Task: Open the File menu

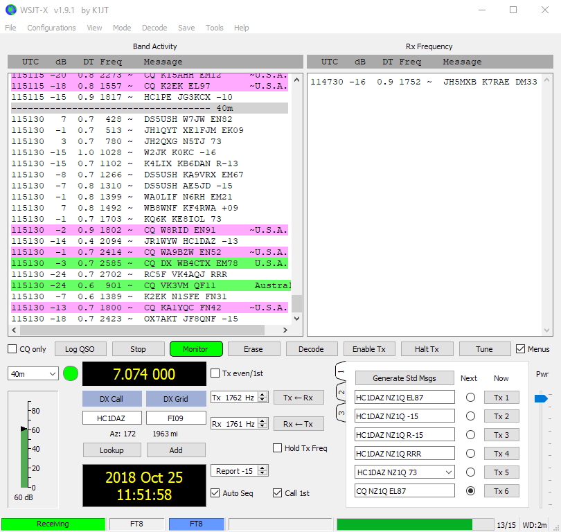Action: [x=10, y=28]
